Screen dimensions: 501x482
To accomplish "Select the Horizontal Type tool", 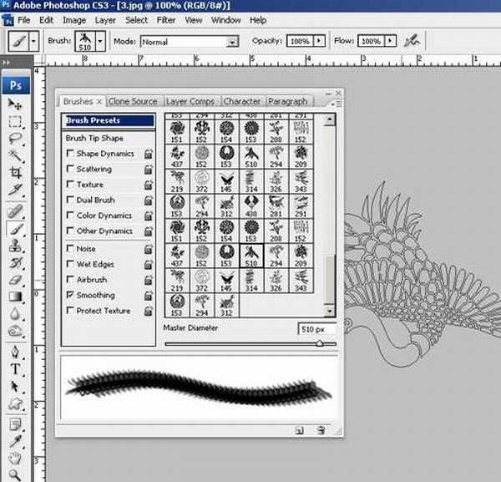I will pyautogui.click(x=15, y=369).
